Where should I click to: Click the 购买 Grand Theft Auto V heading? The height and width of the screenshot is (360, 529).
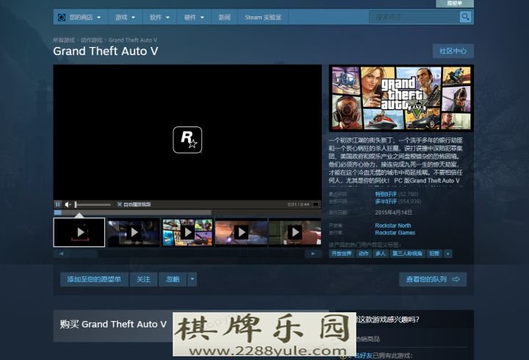pyautogui.click(x=113, y=324)
